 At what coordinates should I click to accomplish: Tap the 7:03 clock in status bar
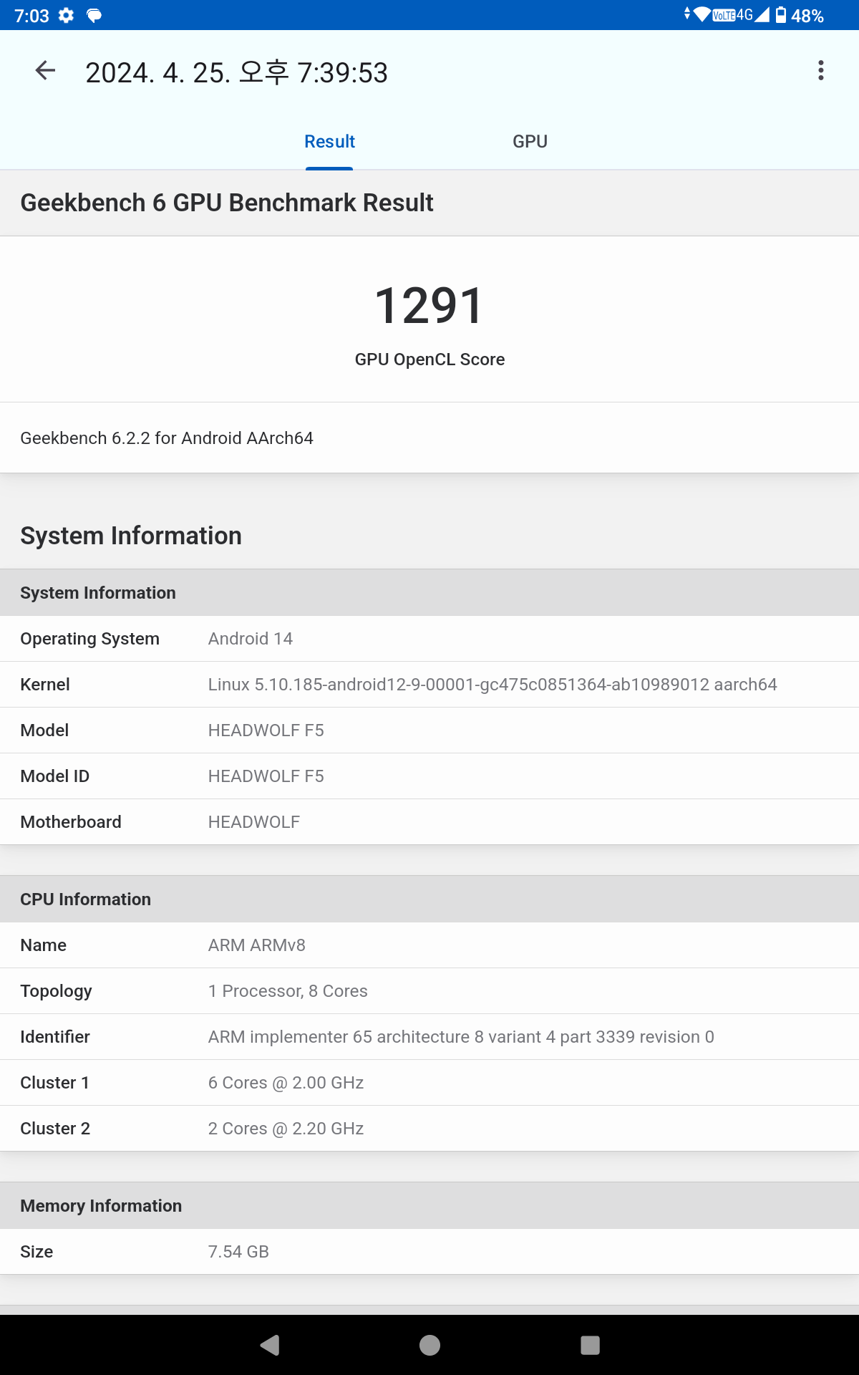pyautogui.click(x=31, y=16)
